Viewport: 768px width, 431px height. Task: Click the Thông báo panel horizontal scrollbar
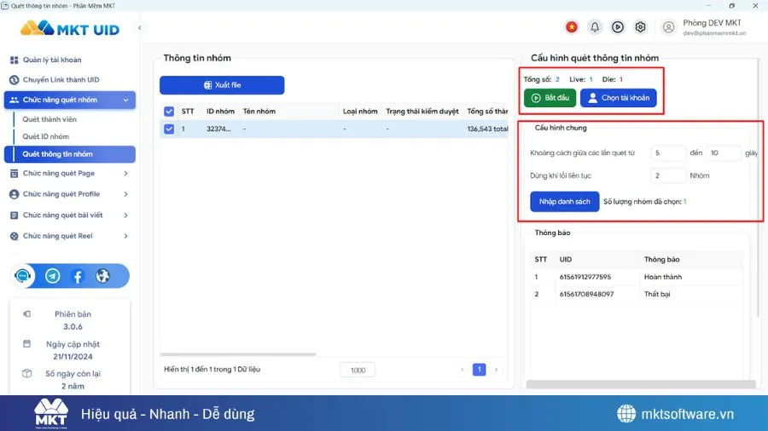pos(641,384)
